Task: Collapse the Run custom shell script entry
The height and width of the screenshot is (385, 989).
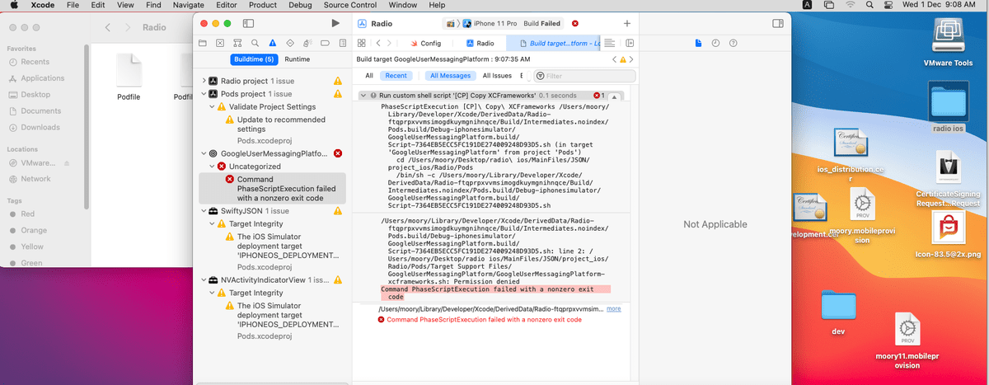Action: point(363,96)
